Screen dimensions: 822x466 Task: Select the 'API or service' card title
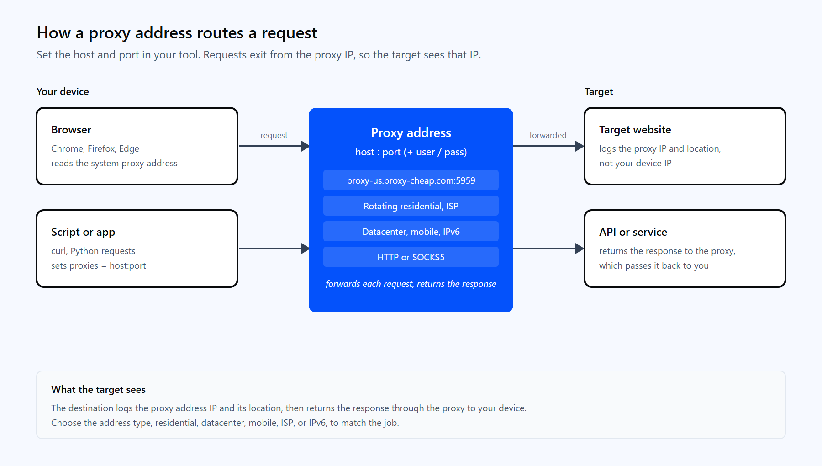point(633,232)
